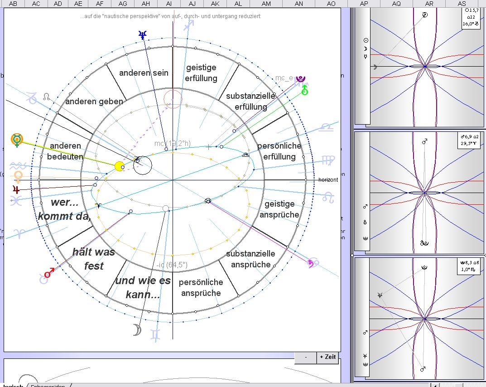Click the Mars symbol at bottom of the bottom-right panel
The height and width of the screenshot is (387, 486).
click(423, 369)
